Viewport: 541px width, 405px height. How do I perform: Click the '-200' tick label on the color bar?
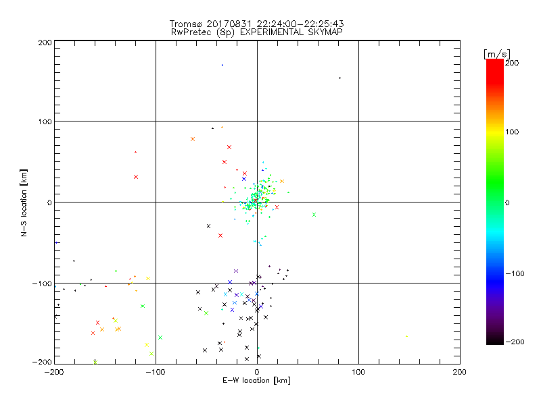click(515, 342)
